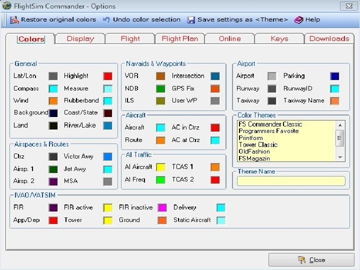This screenshot has height=270, width=360.
Task: Click the Theme Name input field
Action: pyautogui.click(x=291, y=181)
